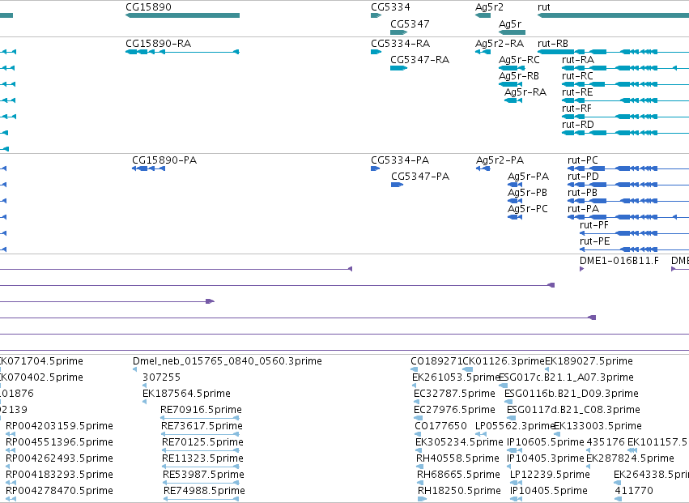
Task: Select the Ag5r-PC protein label
Action: (528, 209)
